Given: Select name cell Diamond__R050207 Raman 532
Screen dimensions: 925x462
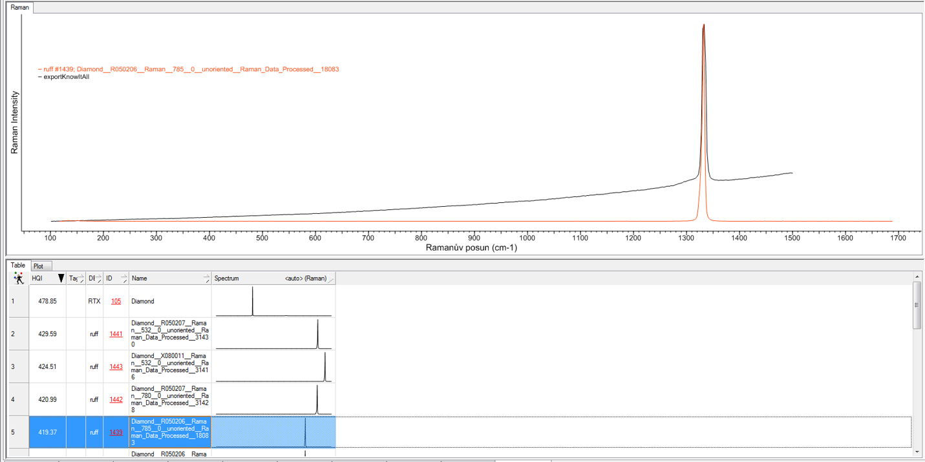Looking at the screenshot, I should coord(170,334).
